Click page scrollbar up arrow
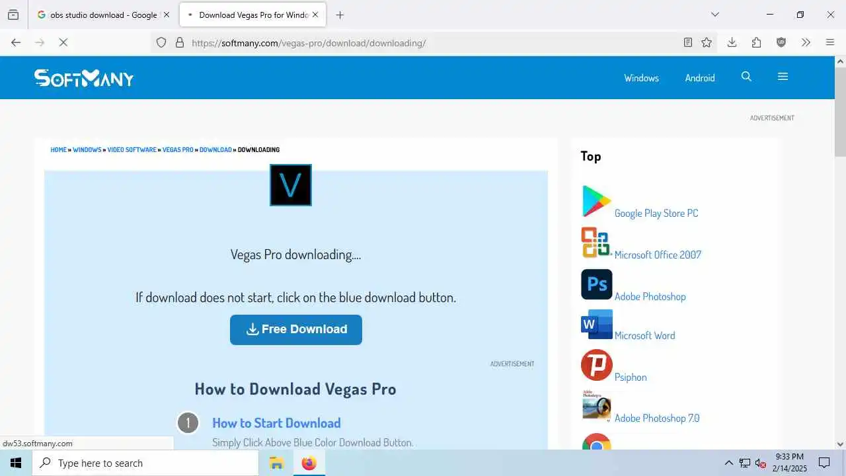Viewport: 846px width, 476px height. (840, 61)
